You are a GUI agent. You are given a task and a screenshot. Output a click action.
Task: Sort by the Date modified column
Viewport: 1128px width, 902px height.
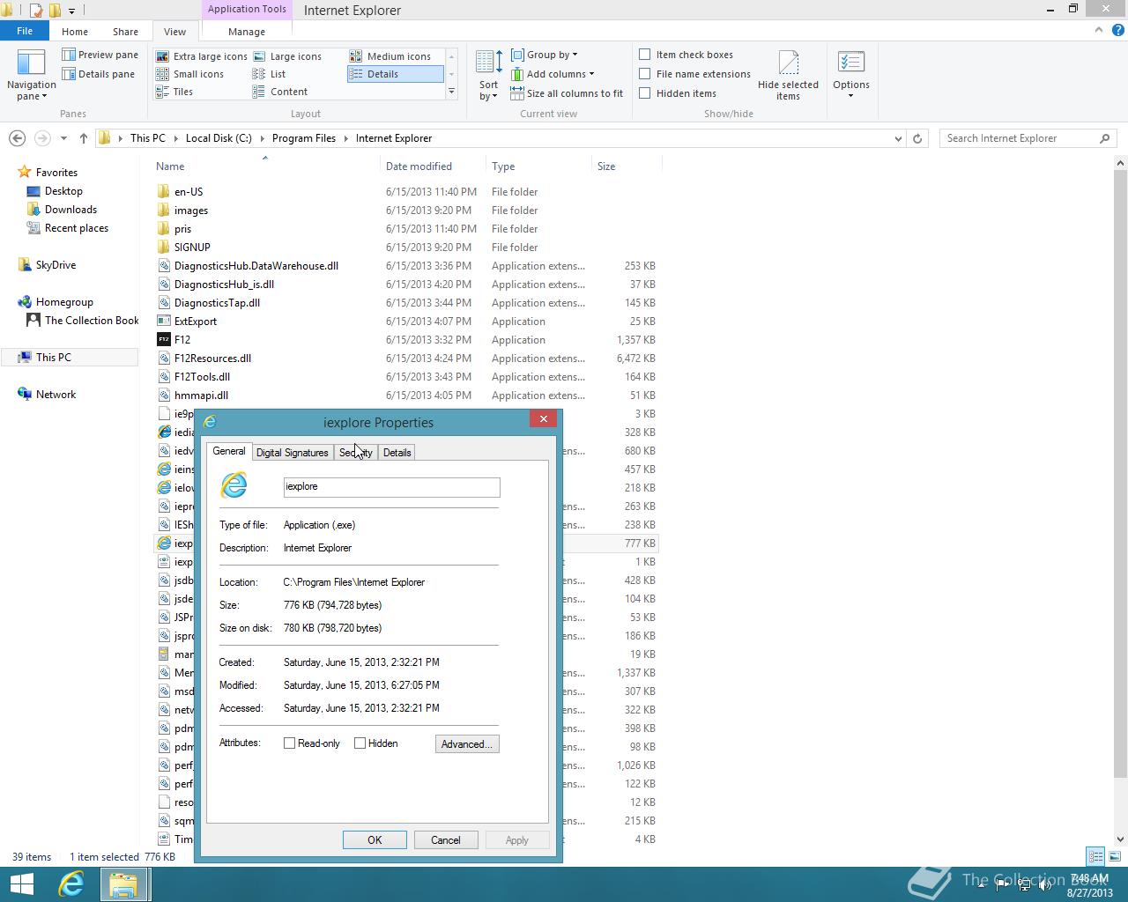(433, 166)
